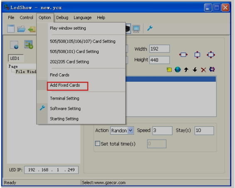Open the Language menu
Viewport: 235px width, 188px height.
coord(82,18)
